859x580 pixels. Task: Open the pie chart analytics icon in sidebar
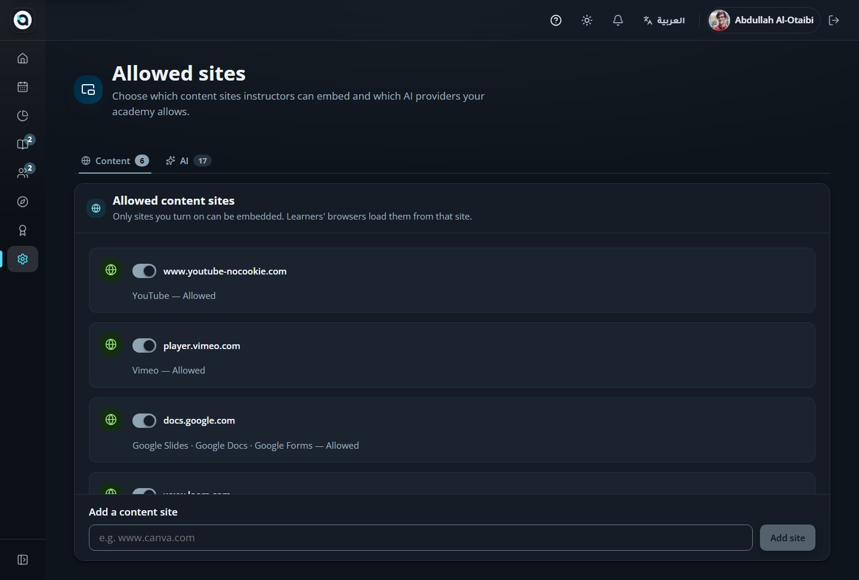[x=23, y=115]
